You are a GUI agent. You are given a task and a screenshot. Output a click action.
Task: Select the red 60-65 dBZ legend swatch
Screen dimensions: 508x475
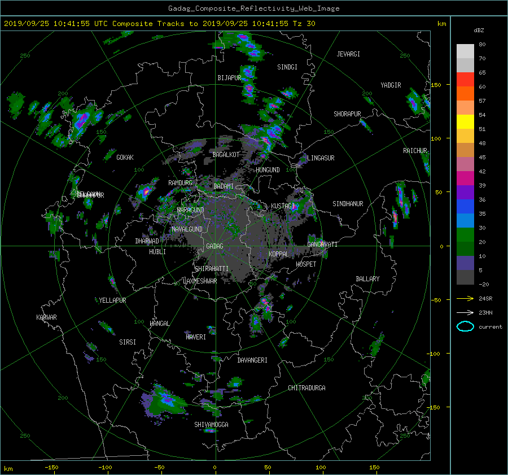(465, 79)
